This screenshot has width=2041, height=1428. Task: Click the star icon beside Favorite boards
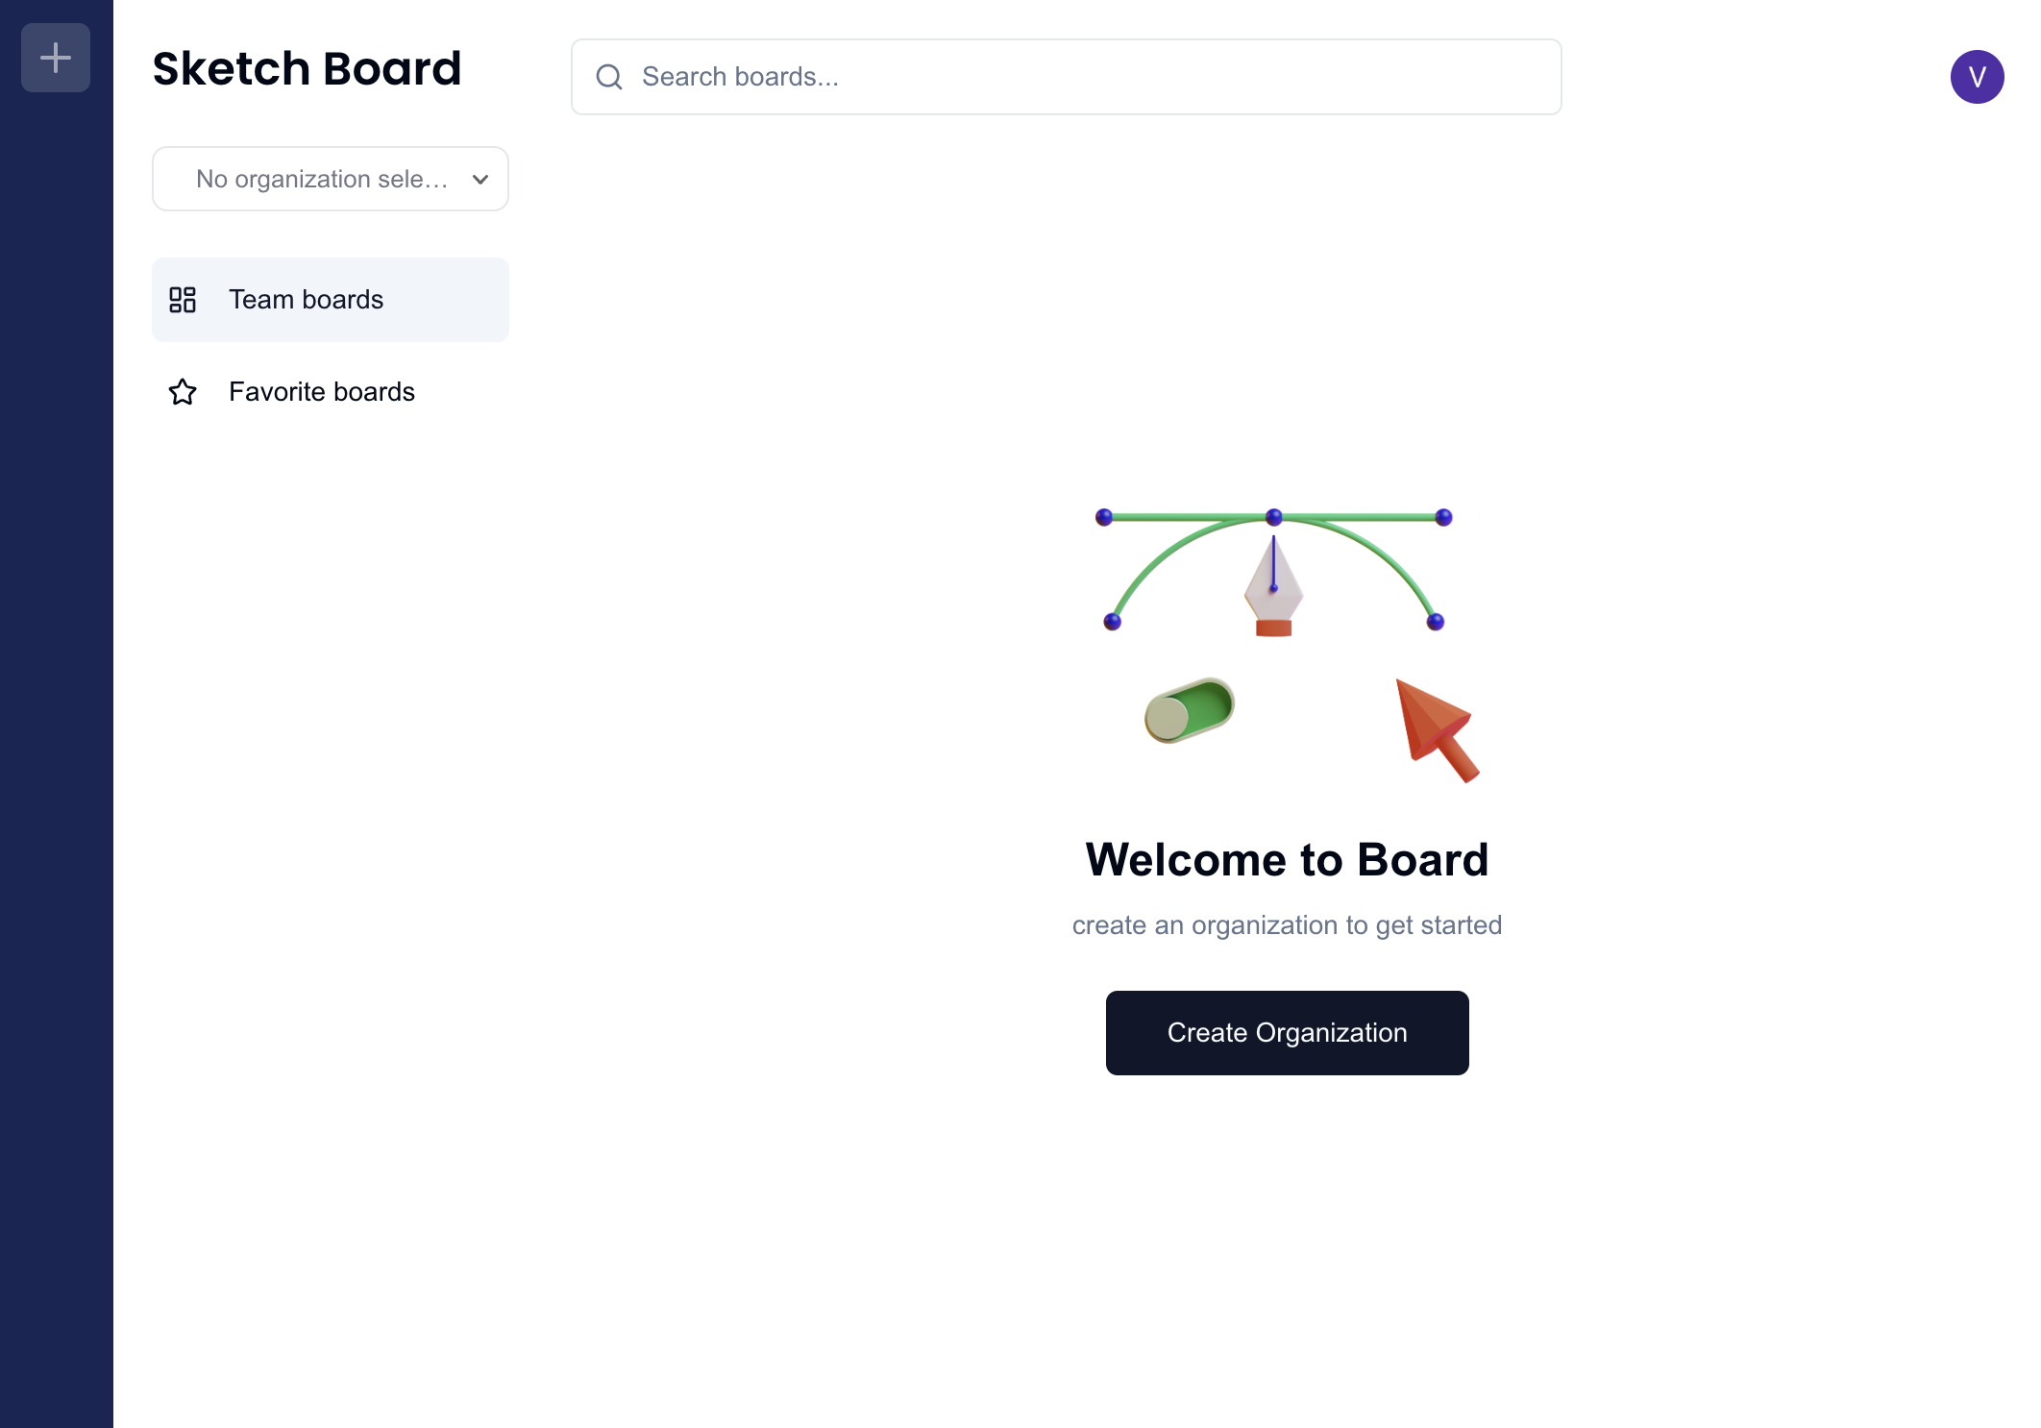click(x=183, y=392)
